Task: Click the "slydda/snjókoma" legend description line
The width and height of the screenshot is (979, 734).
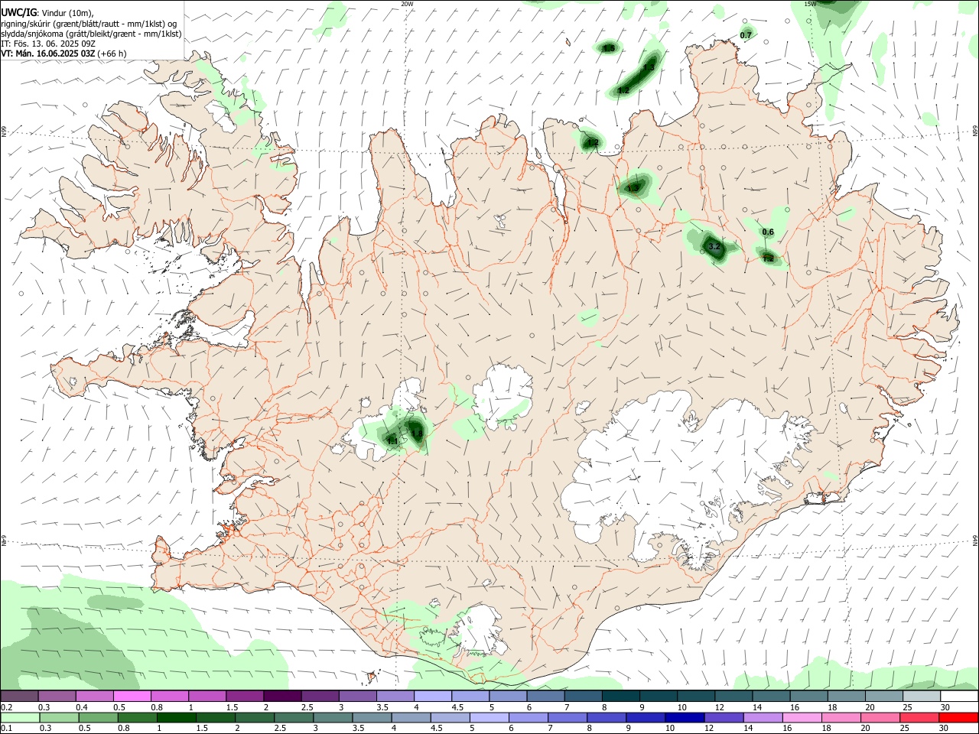Action: pos(91,34)
